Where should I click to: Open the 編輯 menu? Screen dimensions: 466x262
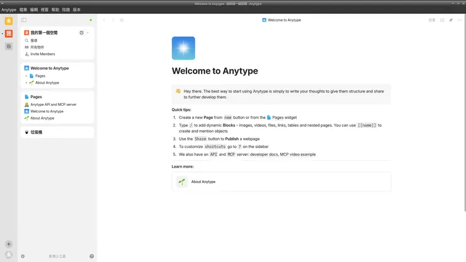[x=34, y=9]
